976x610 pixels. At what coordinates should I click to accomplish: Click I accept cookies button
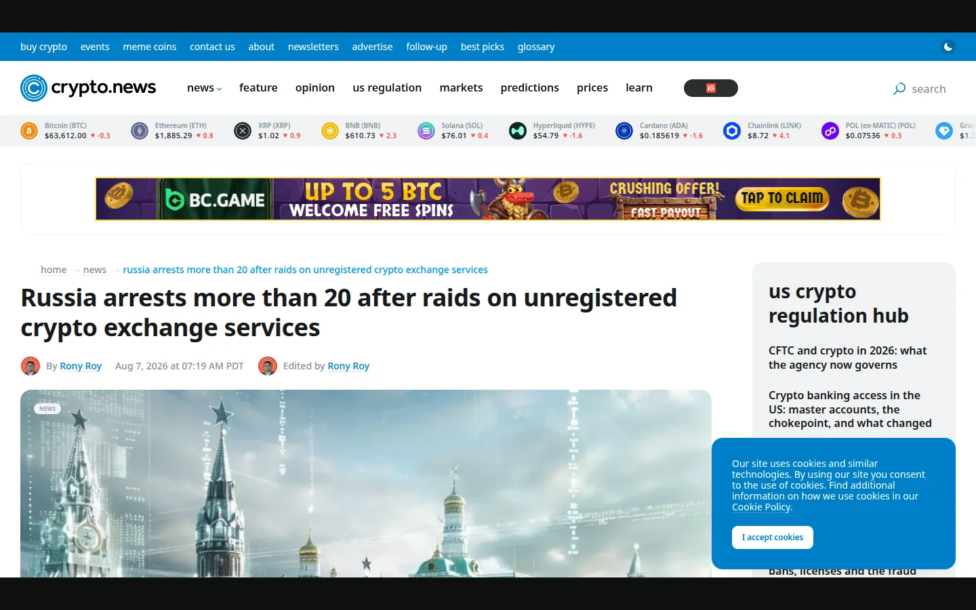(773, 537)
